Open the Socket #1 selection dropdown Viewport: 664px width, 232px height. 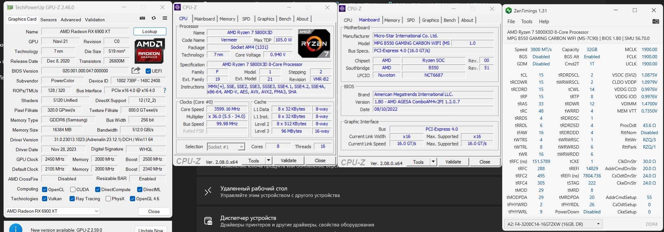[x=226, y=147]
